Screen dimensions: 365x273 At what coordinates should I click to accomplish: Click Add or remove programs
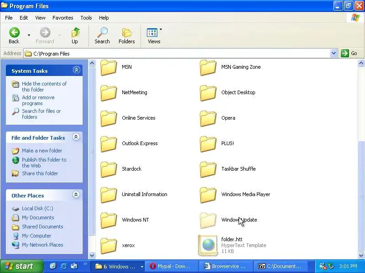tap(38, 100)
